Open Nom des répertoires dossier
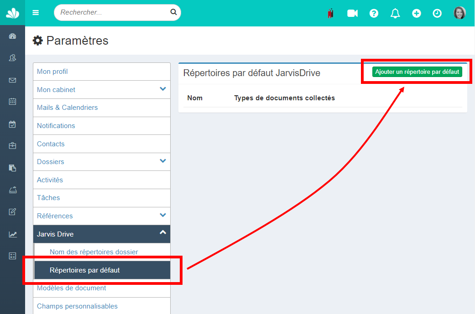This screenshot has width=475, height=314. pyautogui.click(x=102, y=252)
